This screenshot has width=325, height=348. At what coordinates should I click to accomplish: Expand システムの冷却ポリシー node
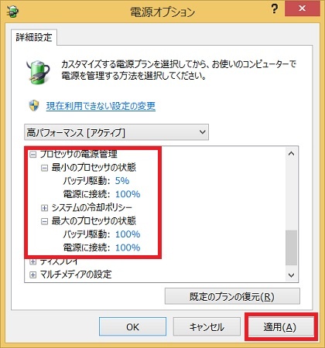[x=44, y=207]
